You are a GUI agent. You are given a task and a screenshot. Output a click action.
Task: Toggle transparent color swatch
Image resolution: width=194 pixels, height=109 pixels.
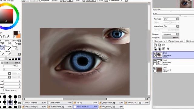coord(14,37)
